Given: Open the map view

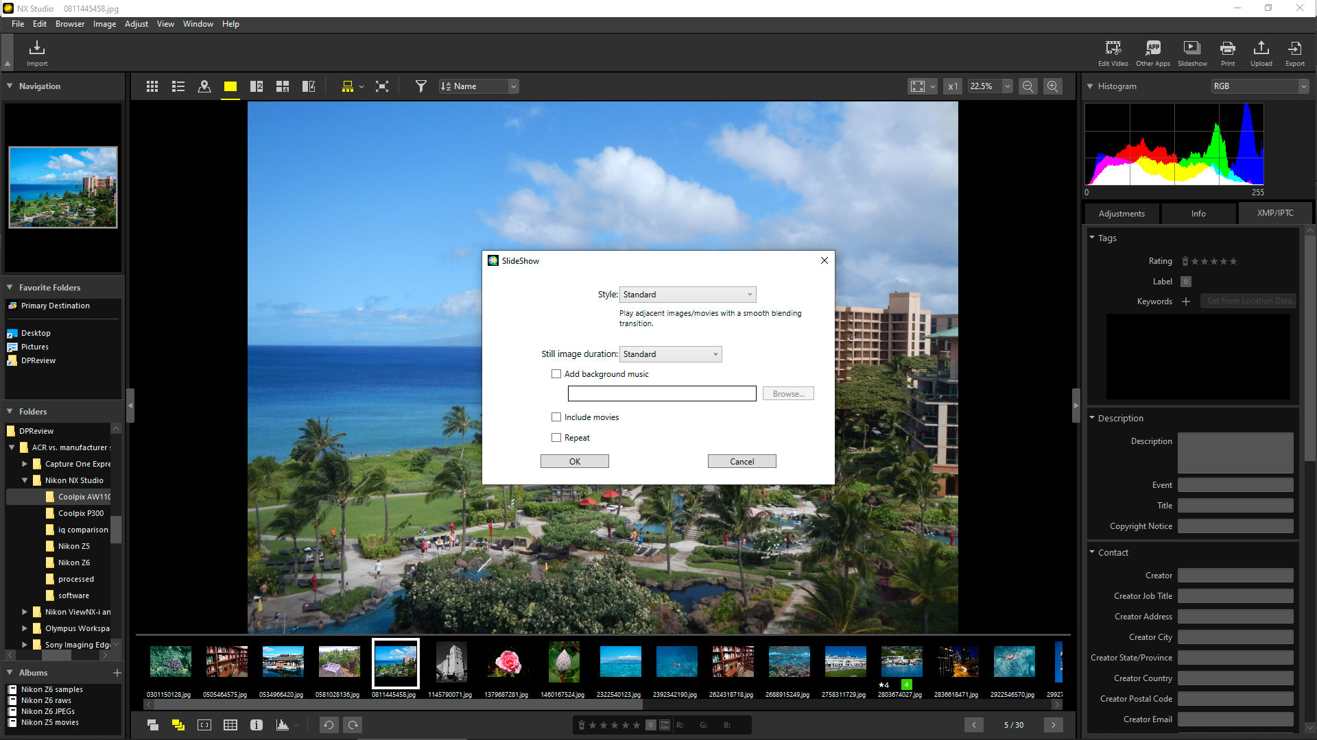Looking at the screenshot, I should (204, 86).
